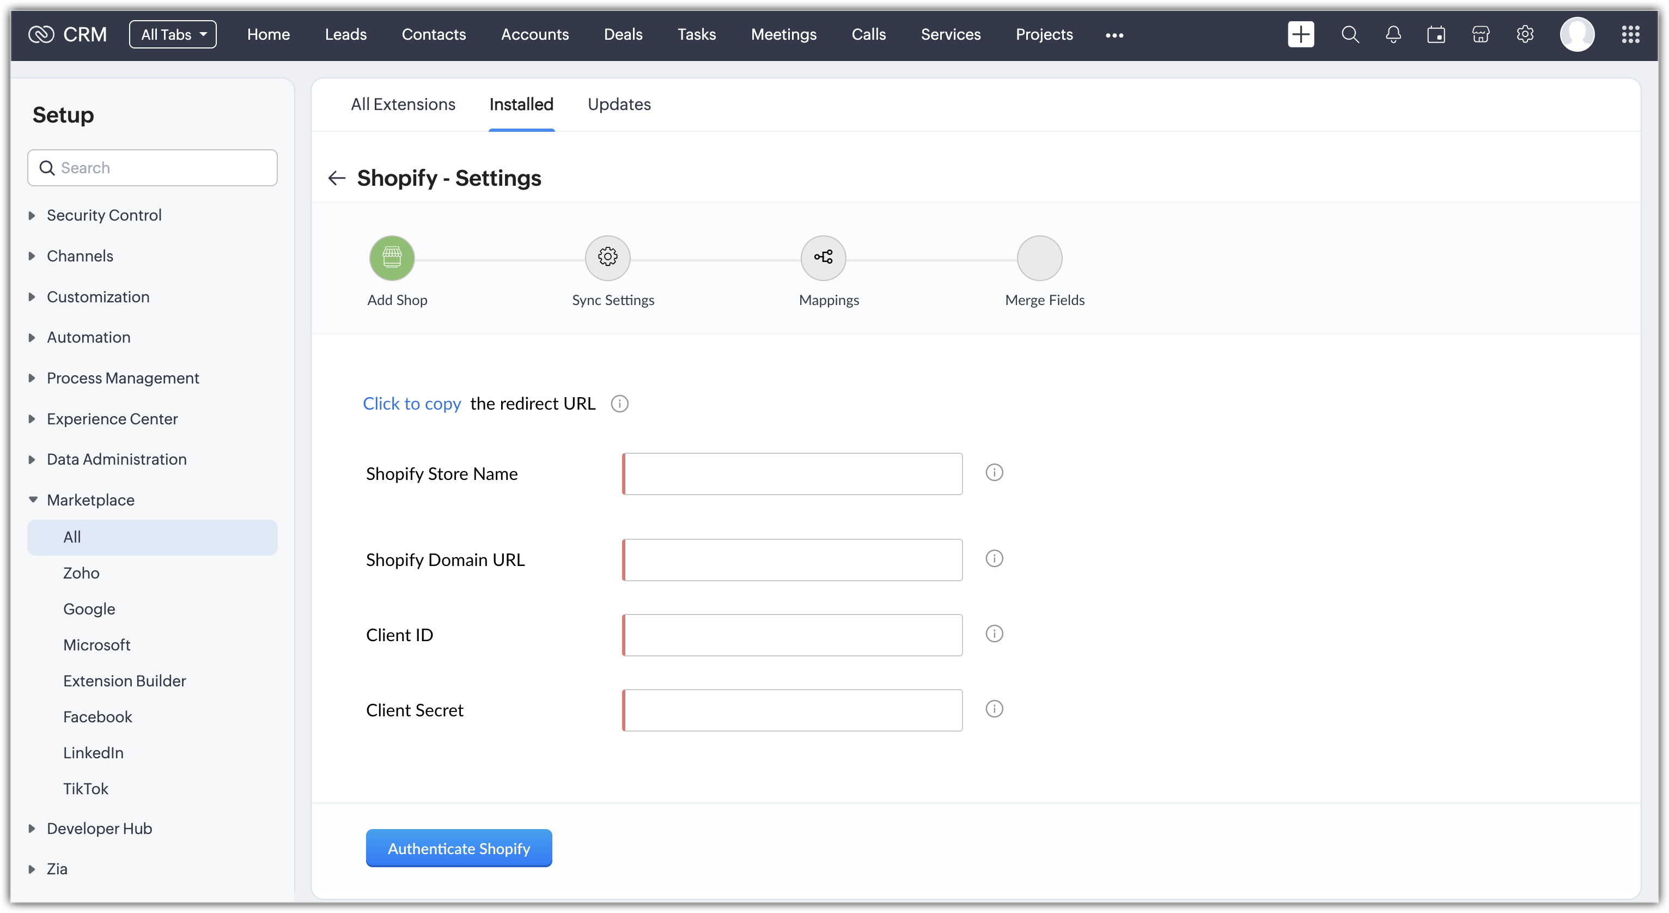Open the notifications bell icon
The image size is (1669, 913).
(1393, 34)
